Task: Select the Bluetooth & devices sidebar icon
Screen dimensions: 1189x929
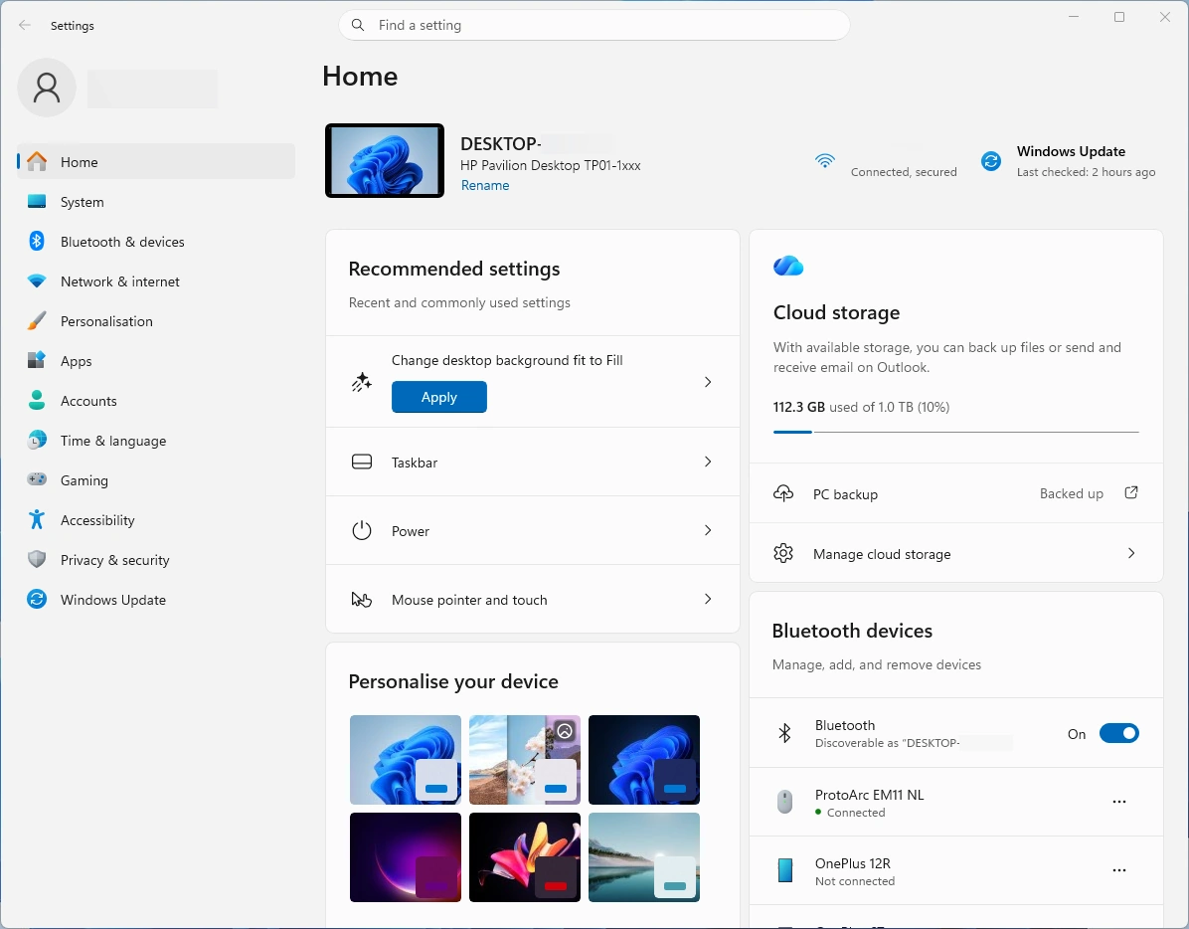Action: 38,241
